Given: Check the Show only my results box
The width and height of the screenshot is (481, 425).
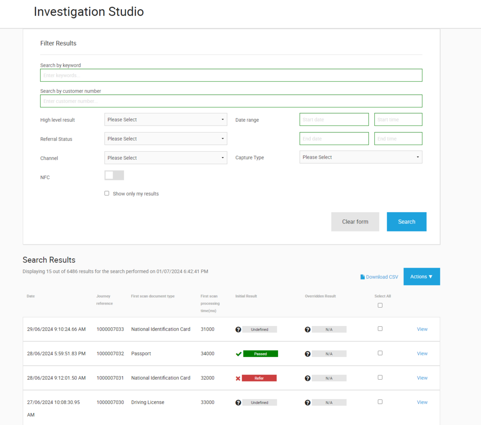Looking at the screenshot, I should tap(107, 194).
